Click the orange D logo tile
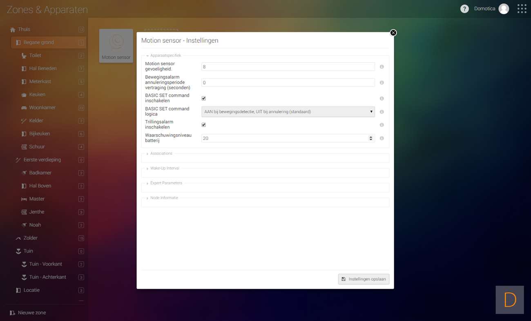531x321 pixels. coord(510,300)
